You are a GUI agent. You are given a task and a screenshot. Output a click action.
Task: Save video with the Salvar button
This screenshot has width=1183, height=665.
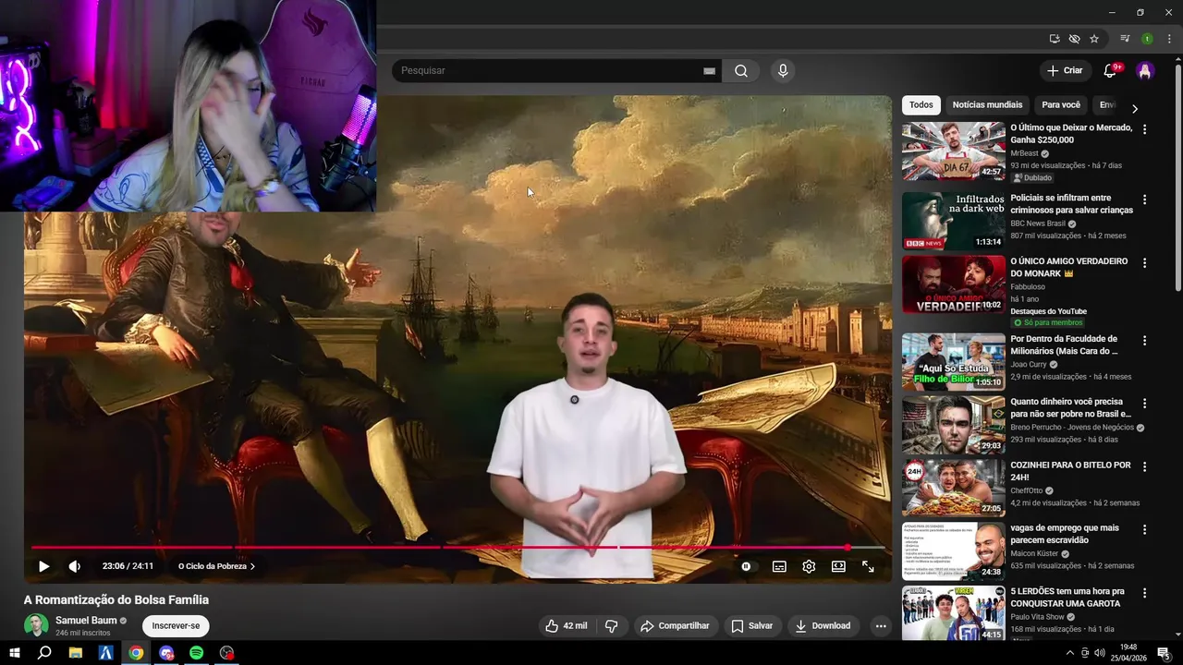click(752, 625)
